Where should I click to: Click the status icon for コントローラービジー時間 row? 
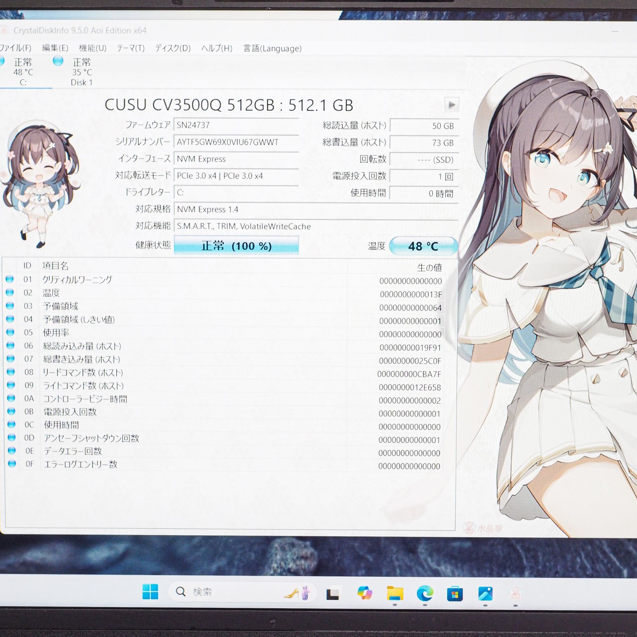coord(11,398)
